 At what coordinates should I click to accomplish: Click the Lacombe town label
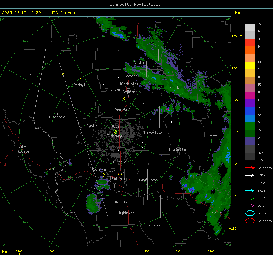pos(131,76)
